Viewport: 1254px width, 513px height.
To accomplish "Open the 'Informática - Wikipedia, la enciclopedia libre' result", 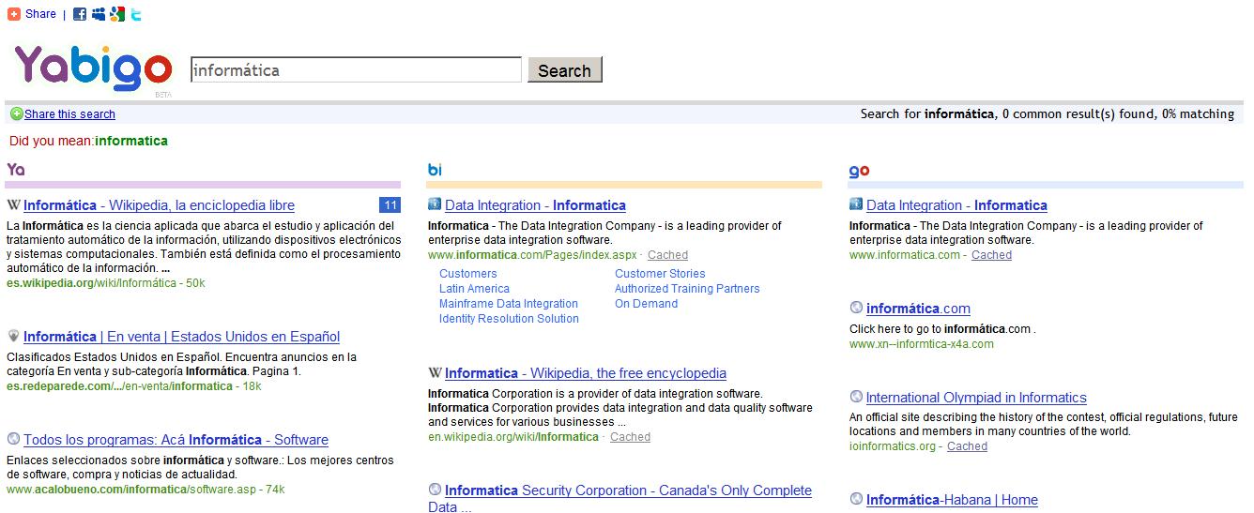I will 159,205.
